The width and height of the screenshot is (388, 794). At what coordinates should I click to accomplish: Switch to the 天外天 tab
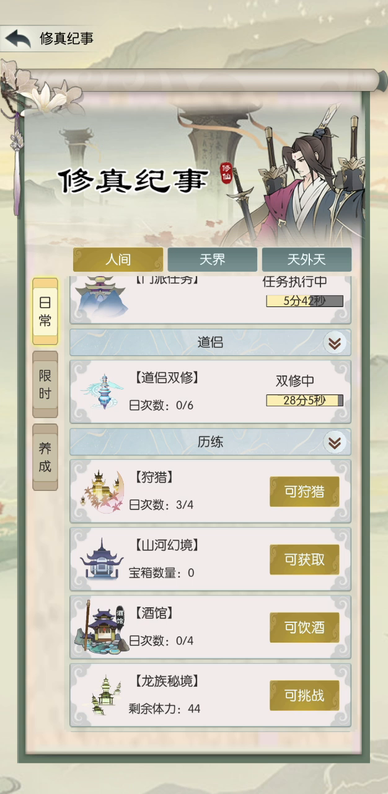(306, 259)
